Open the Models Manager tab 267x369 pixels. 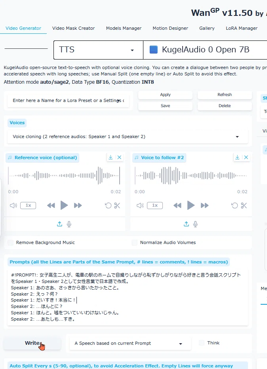click(x=124, y=28)
